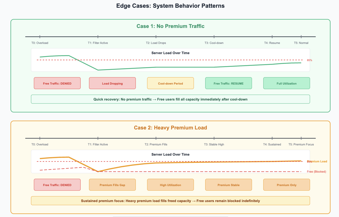Click Case 1 'Free Traffic: DENIED' box

[x=57, y=83]
